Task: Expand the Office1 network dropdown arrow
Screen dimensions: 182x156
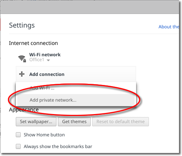Action: click(x=48, y=60)
